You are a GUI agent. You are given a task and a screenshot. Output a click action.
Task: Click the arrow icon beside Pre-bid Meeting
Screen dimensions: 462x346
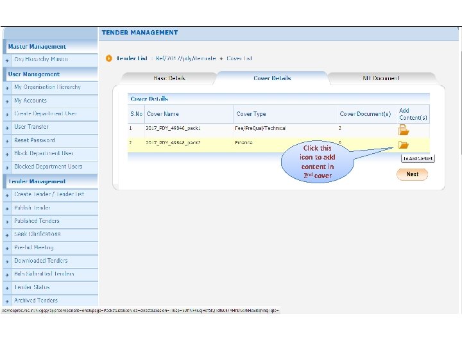click(7, 249)
